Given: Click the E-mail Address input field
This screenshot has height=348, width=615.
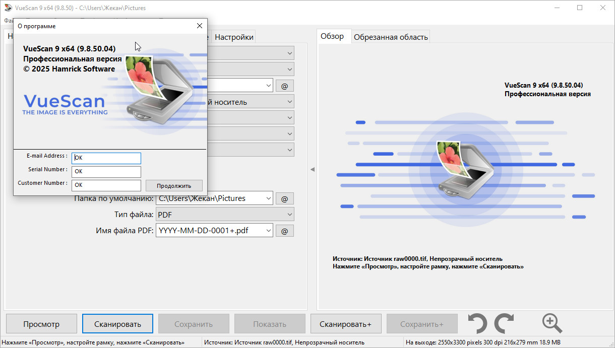Looking at the screenshot, I should point(106,158).
